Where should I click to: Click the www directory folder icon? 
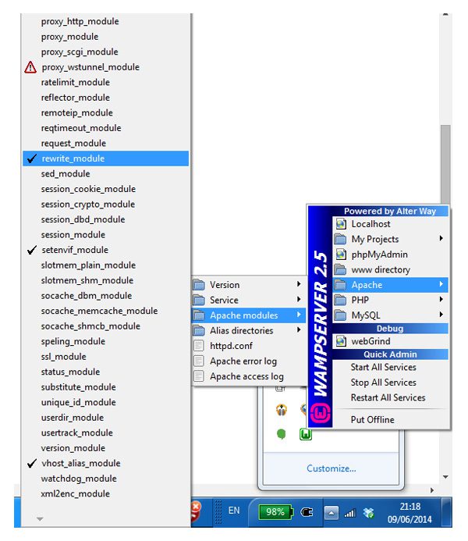click(x=341, y=269)
